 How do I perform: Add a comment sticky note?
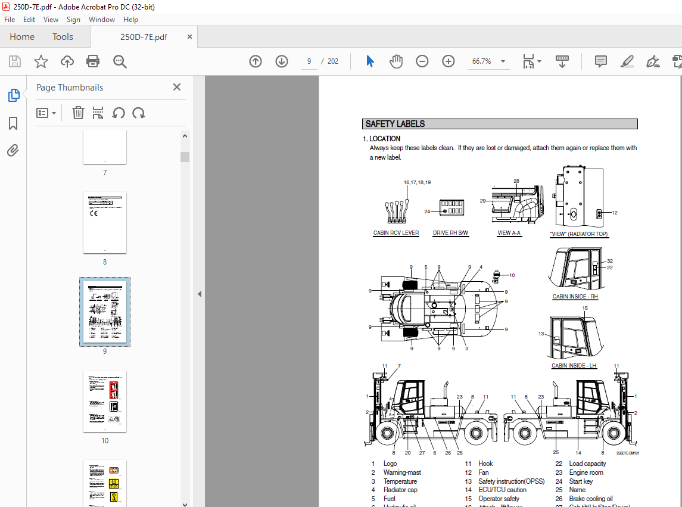pyautogui.click(x=600, y=61)
